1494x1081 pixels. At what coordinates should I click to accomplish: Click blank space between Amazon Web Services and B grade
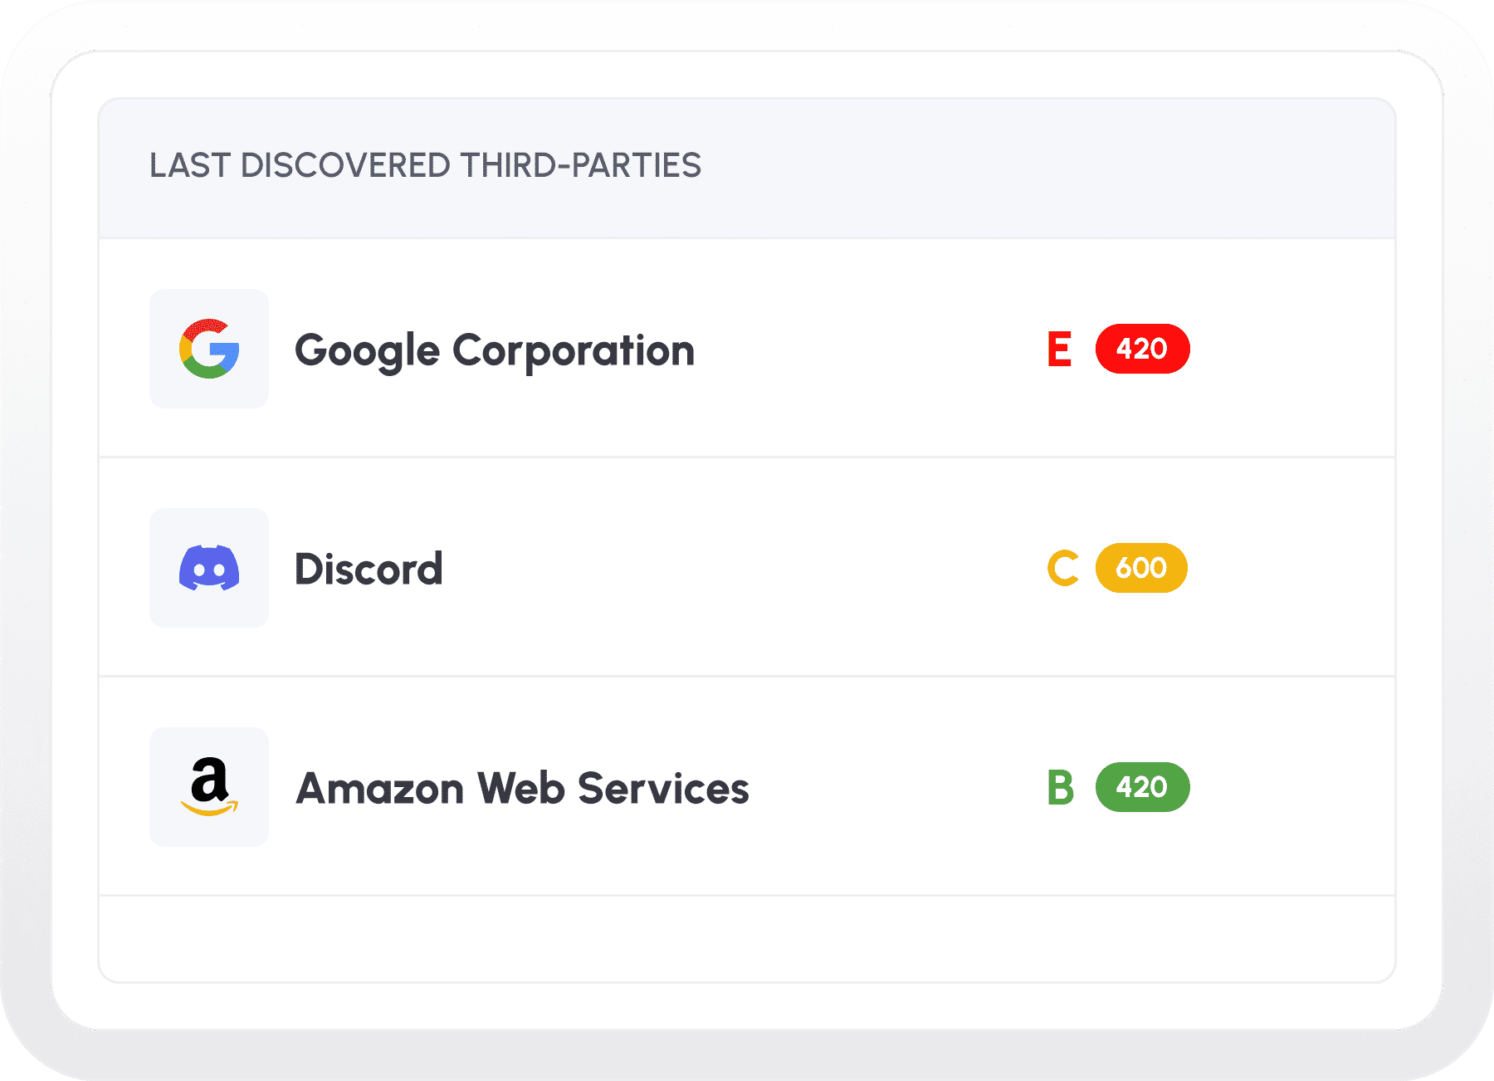click(896, 787)
